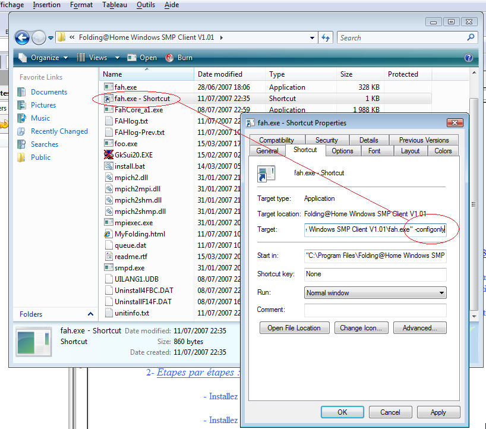The height and width of the screenshot is (429, 486).
Task: Select the FahCore_a1.exe file icon
Action: click(x=109, y=110)
